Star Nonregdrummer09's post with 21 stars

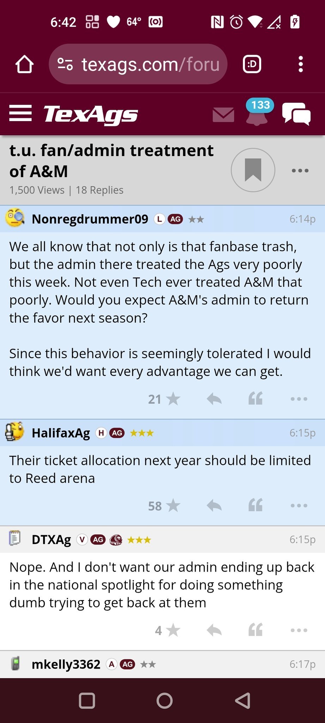coord(173,399)
